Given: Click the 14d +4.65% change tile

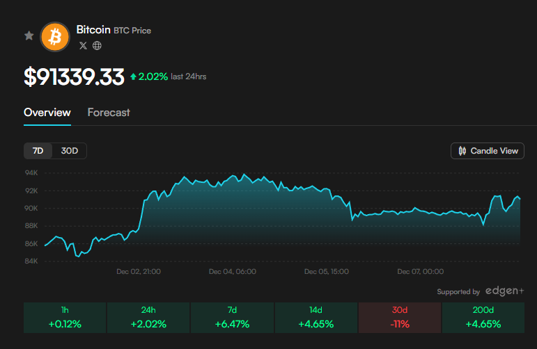Looking at the screenshot, I should coord(316,318).
